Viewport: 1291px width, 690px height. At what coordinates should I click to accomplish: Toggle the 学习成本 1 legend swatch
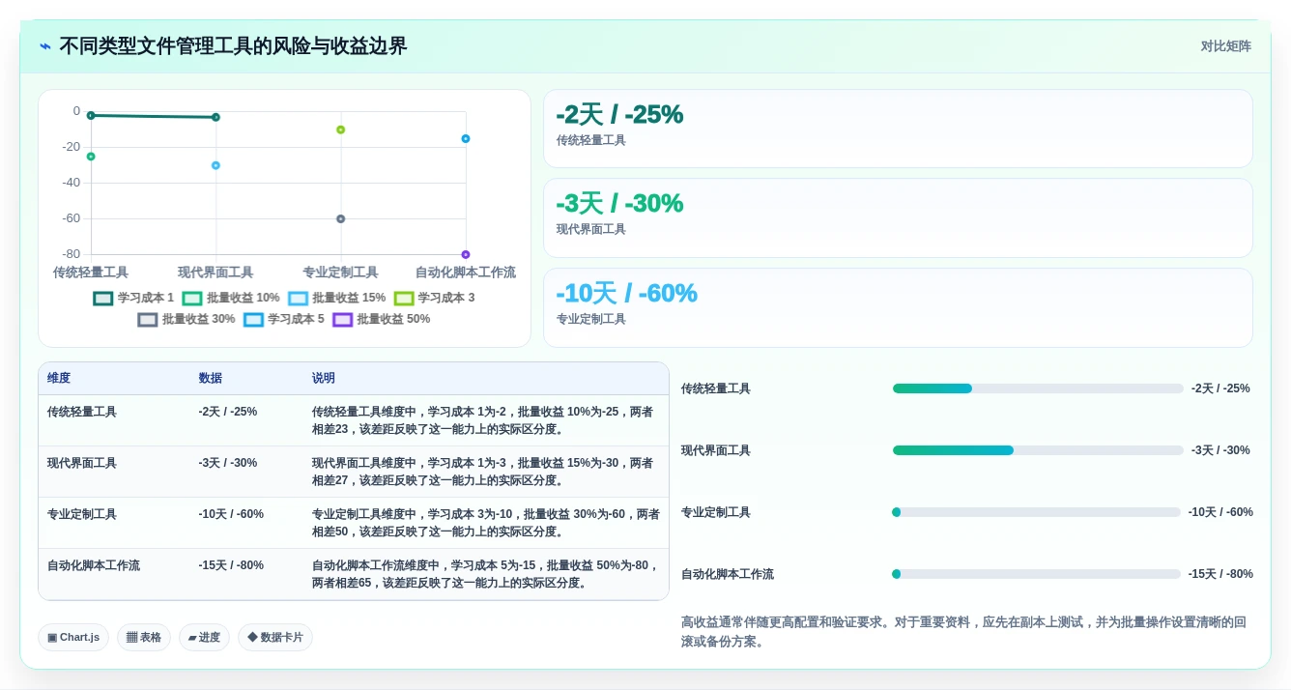pyautogui.click(x=103, y=298)
